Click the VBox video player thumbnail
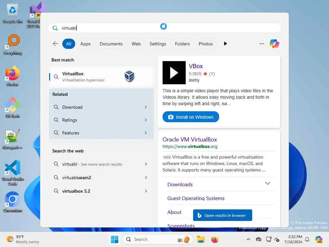Image resolution: width=329 pixels, height=247 pixels. 174,73
